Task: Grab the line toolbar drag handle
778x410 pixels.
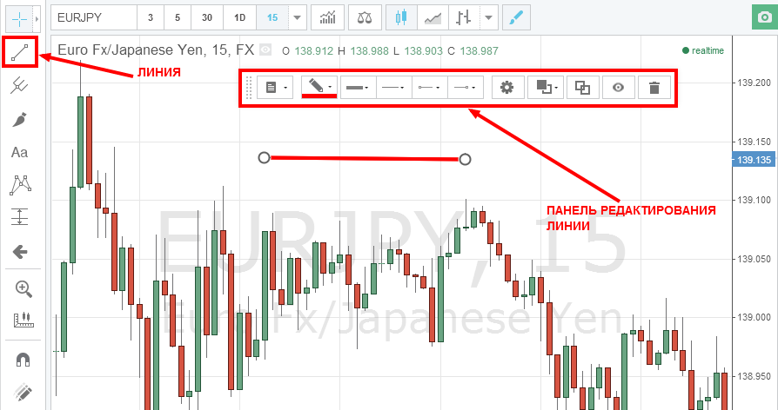Action: click(x=249, y=88)
